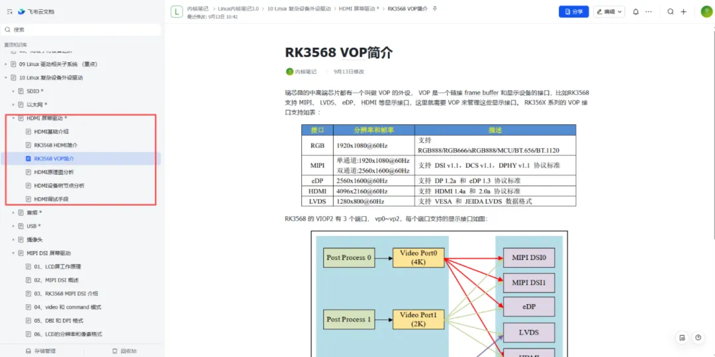715x357 pixels.
Task: Open the 回收站 recycle bin
Action: pyautogui.click(x=124, y=351)
